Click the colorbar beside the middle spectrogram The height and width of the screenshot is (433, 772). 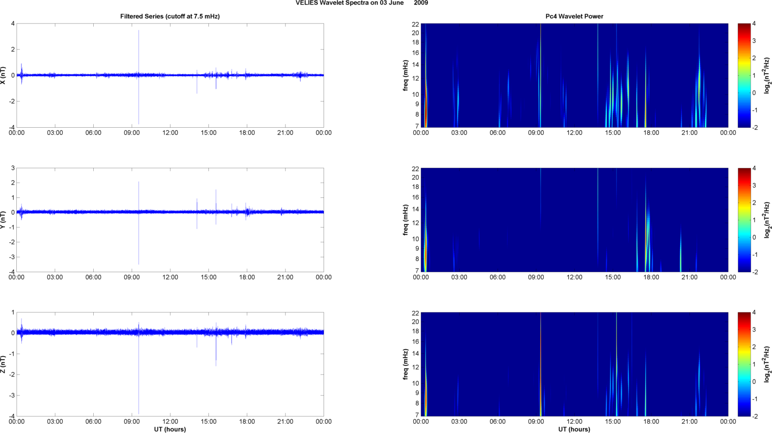744,220
